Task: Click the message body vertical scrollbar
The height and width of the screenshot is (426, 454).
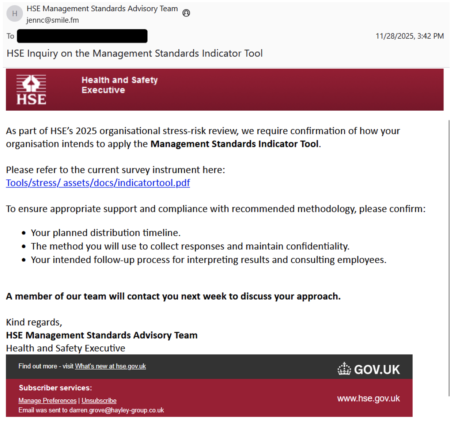Action: (x=449, y=256)
